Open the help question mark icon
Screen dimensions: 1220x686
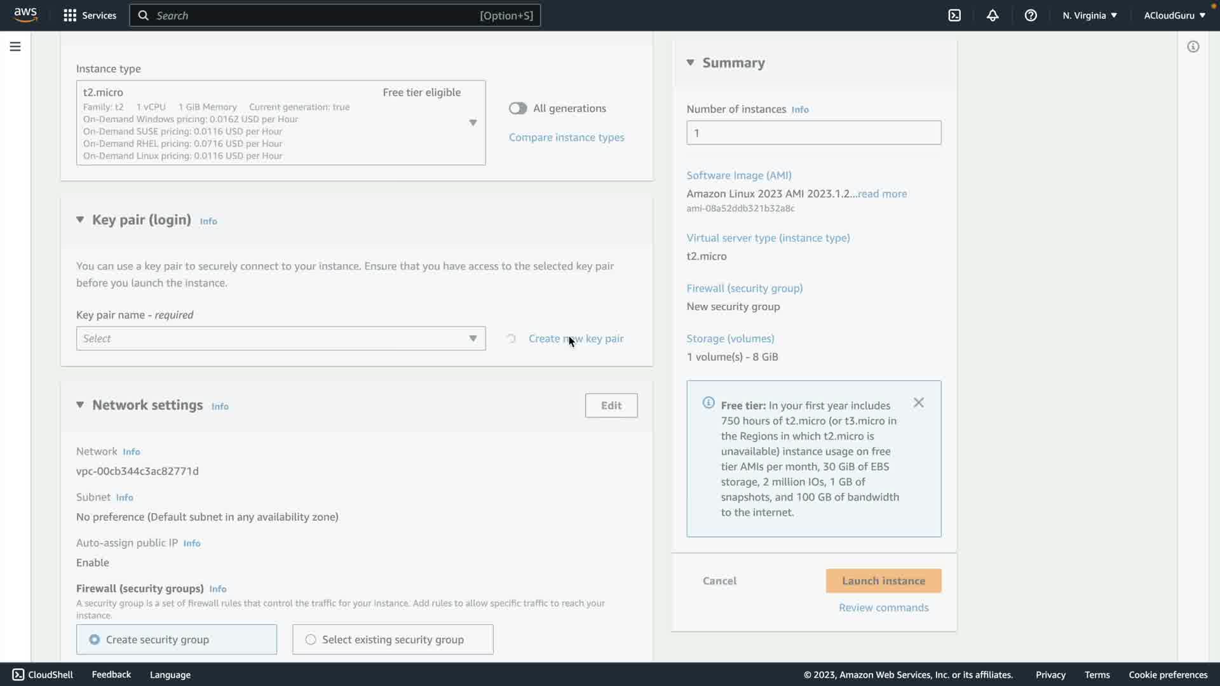coord(1031,15)
